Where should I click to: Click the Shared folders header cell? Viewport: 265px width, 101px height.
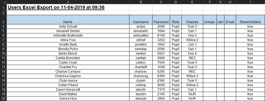(x=250, y=20)
